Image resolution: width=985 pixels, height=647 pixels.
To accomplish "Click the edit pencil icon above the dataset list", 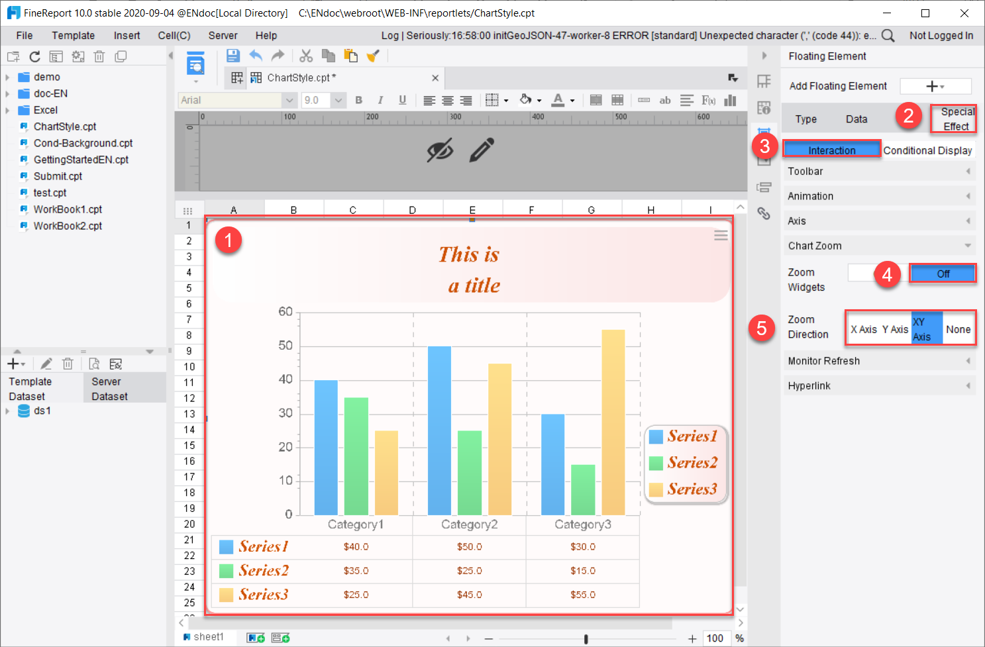I will [46, 364].
